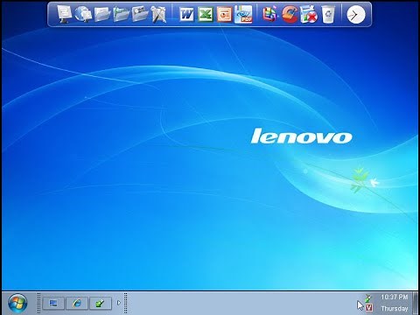Click the Thursday day label
420x315 pixels.
tap(395, 308)
